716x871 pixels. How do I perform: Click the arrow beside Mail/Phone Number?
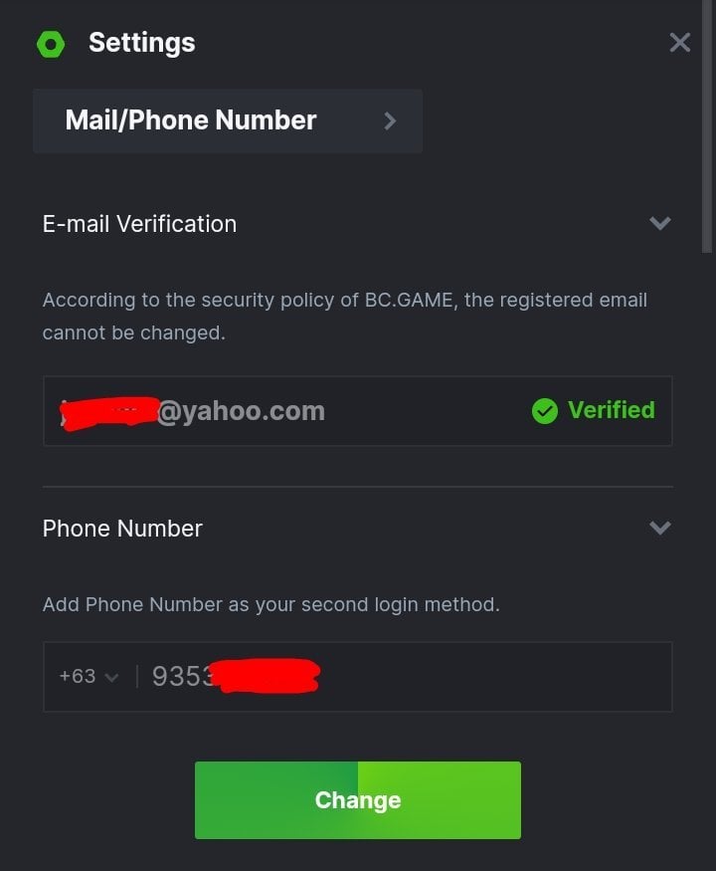click(390, 120)
